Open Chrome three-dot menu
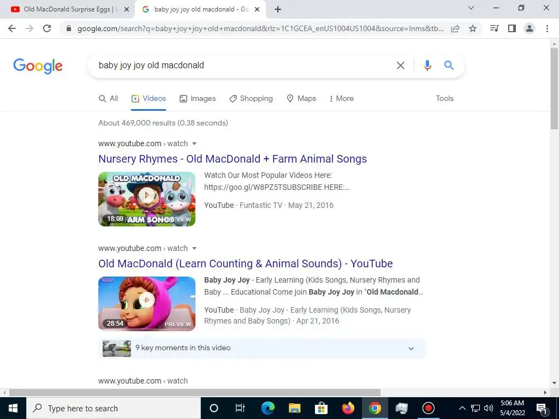Screen dimensions: 559x419 coord(547,28)
